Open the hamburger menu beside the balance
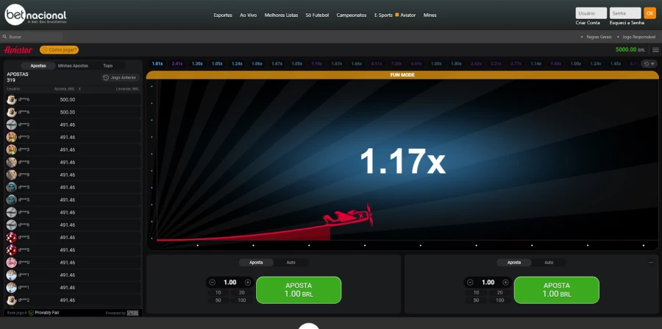Viewport: 662px width, 329px height. pyautogui.click(x=655, y=49)
